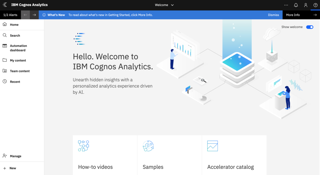Open Team content in the sidebar
The height and width of the screenshot is (175, 320).
(20, 71)
